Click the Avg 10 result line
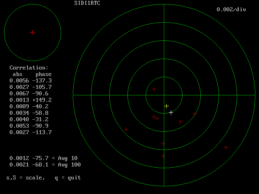 pyautogui.click(x=43, y=158)
